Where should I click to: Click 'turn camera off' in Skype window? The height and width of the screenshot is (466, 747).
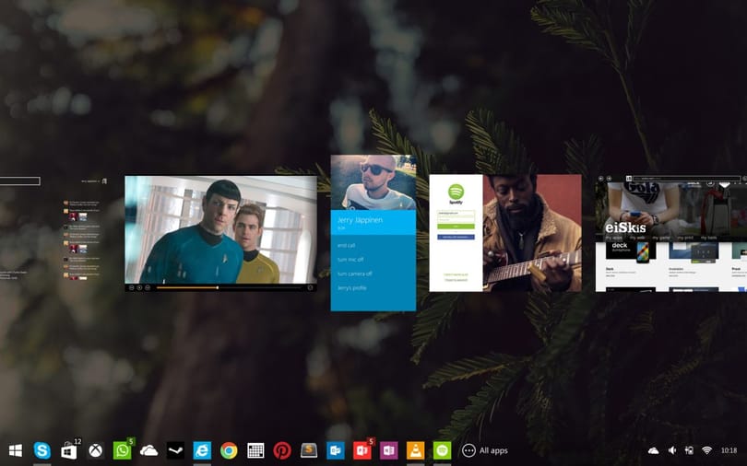click(x=355, y=274)
